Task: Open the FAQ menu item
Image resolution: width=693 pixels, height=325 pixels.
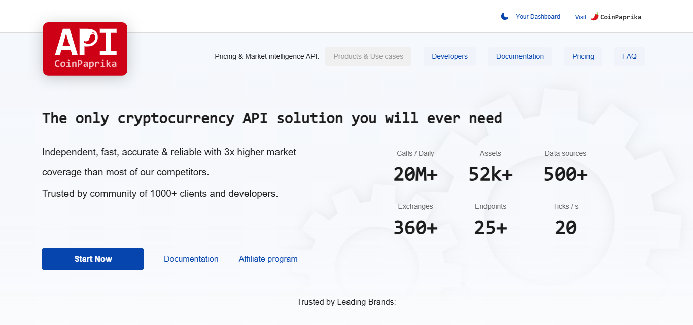Action: coord(630,56)
